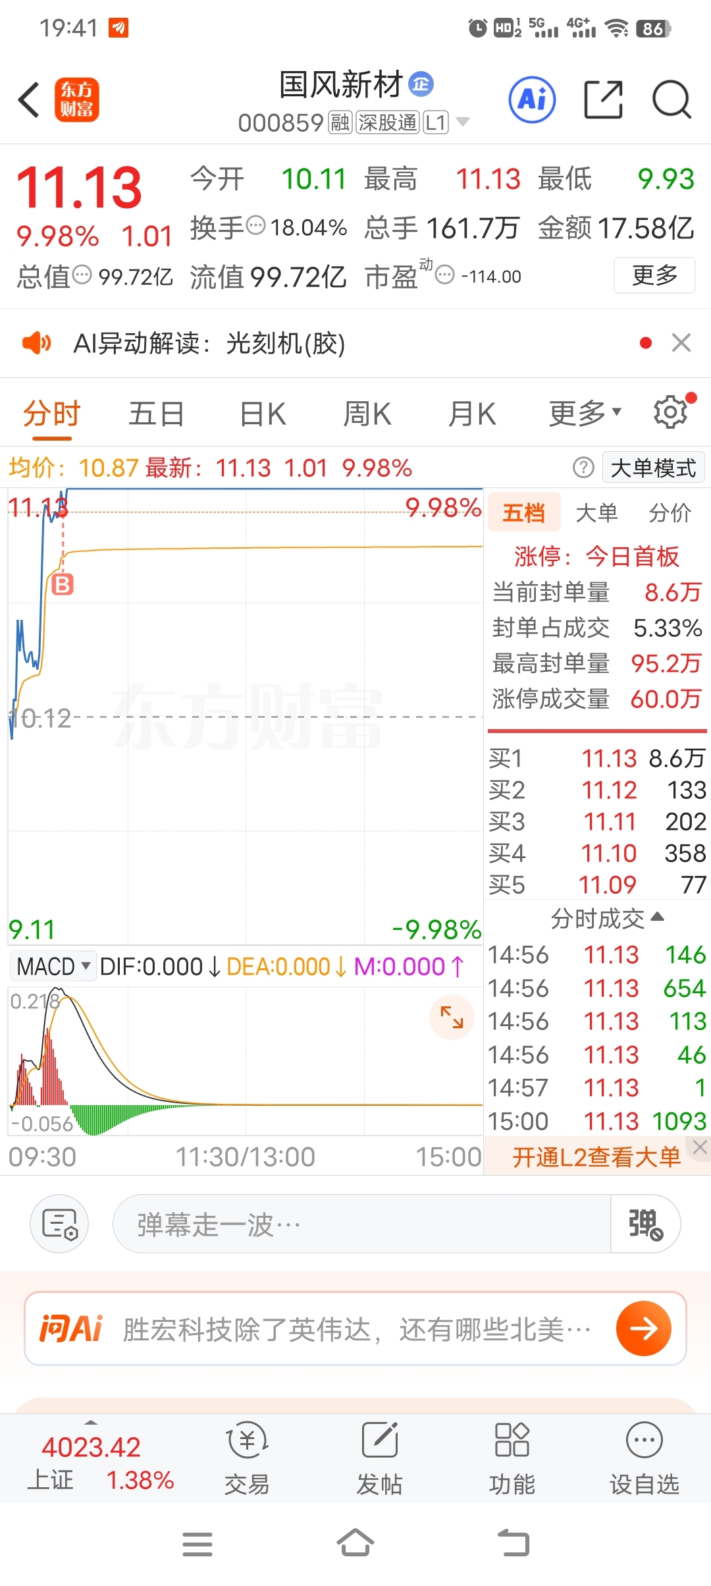Tap the enterprise badge beside 国风新材
The height and width of the screenshot is (1586, 711).
421,84
